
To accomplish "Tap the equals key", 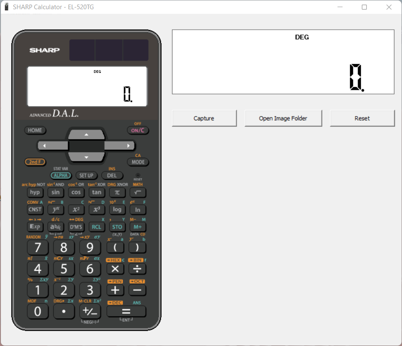I will click(x=126, y=311).
